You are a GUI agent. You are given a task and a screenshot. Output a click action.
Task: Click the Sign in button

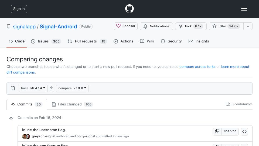pyautogui.click(x=19, y=9)
